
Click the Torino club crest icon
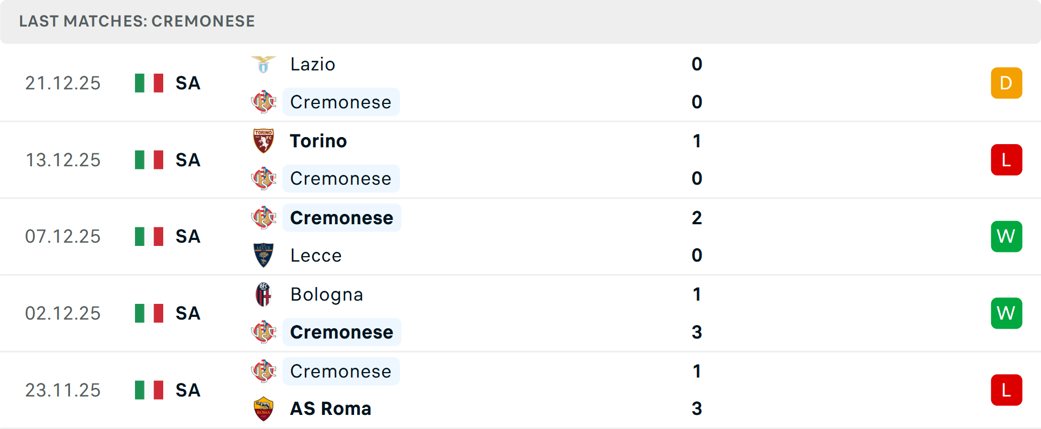pos(264,141)
